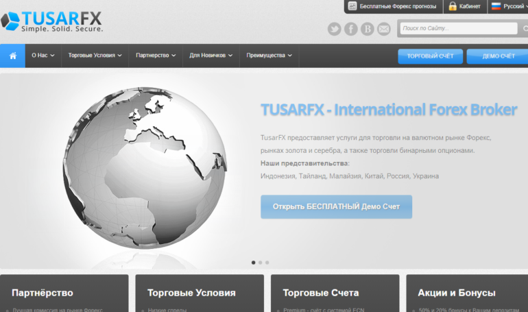Open the Партнерство menu item
The width and height of the screenshot is (528, 312).
pyautogui.click(x=156, y=56)
